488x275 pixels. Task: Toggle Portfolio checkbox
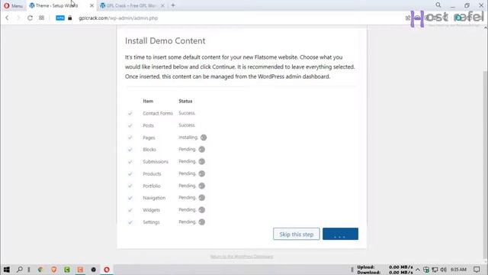(x=130, y=186)
